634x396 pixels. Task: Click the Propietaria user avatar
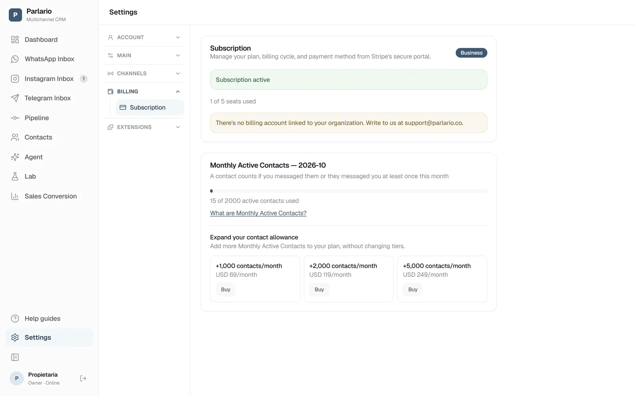pyautogui.click(x=17, y=379)
